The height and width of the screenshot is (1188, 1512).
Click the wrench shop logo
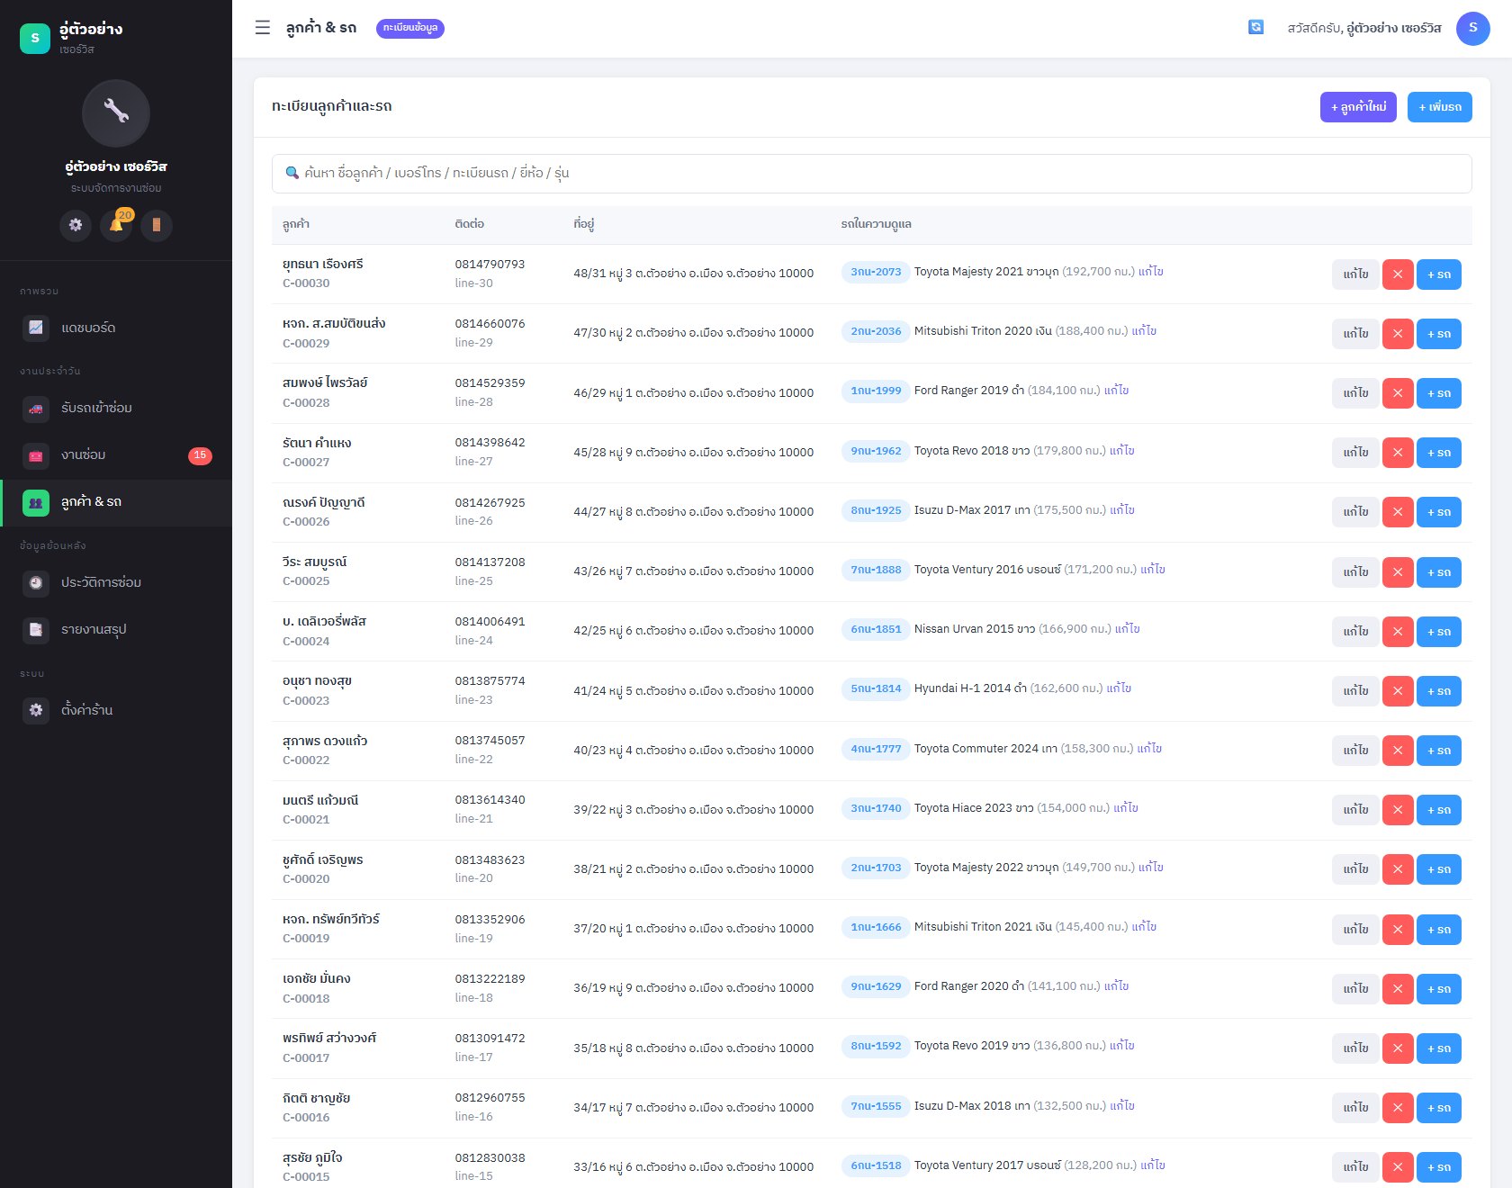pyautogui.click(x=116, y=113)
